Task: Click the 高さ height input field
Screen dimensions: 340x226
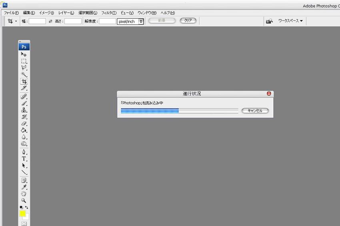Action: [x=73, y=21]
